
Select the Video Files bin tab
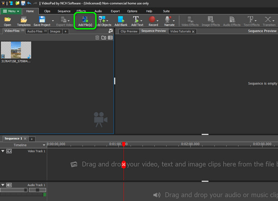coord(13,31)
